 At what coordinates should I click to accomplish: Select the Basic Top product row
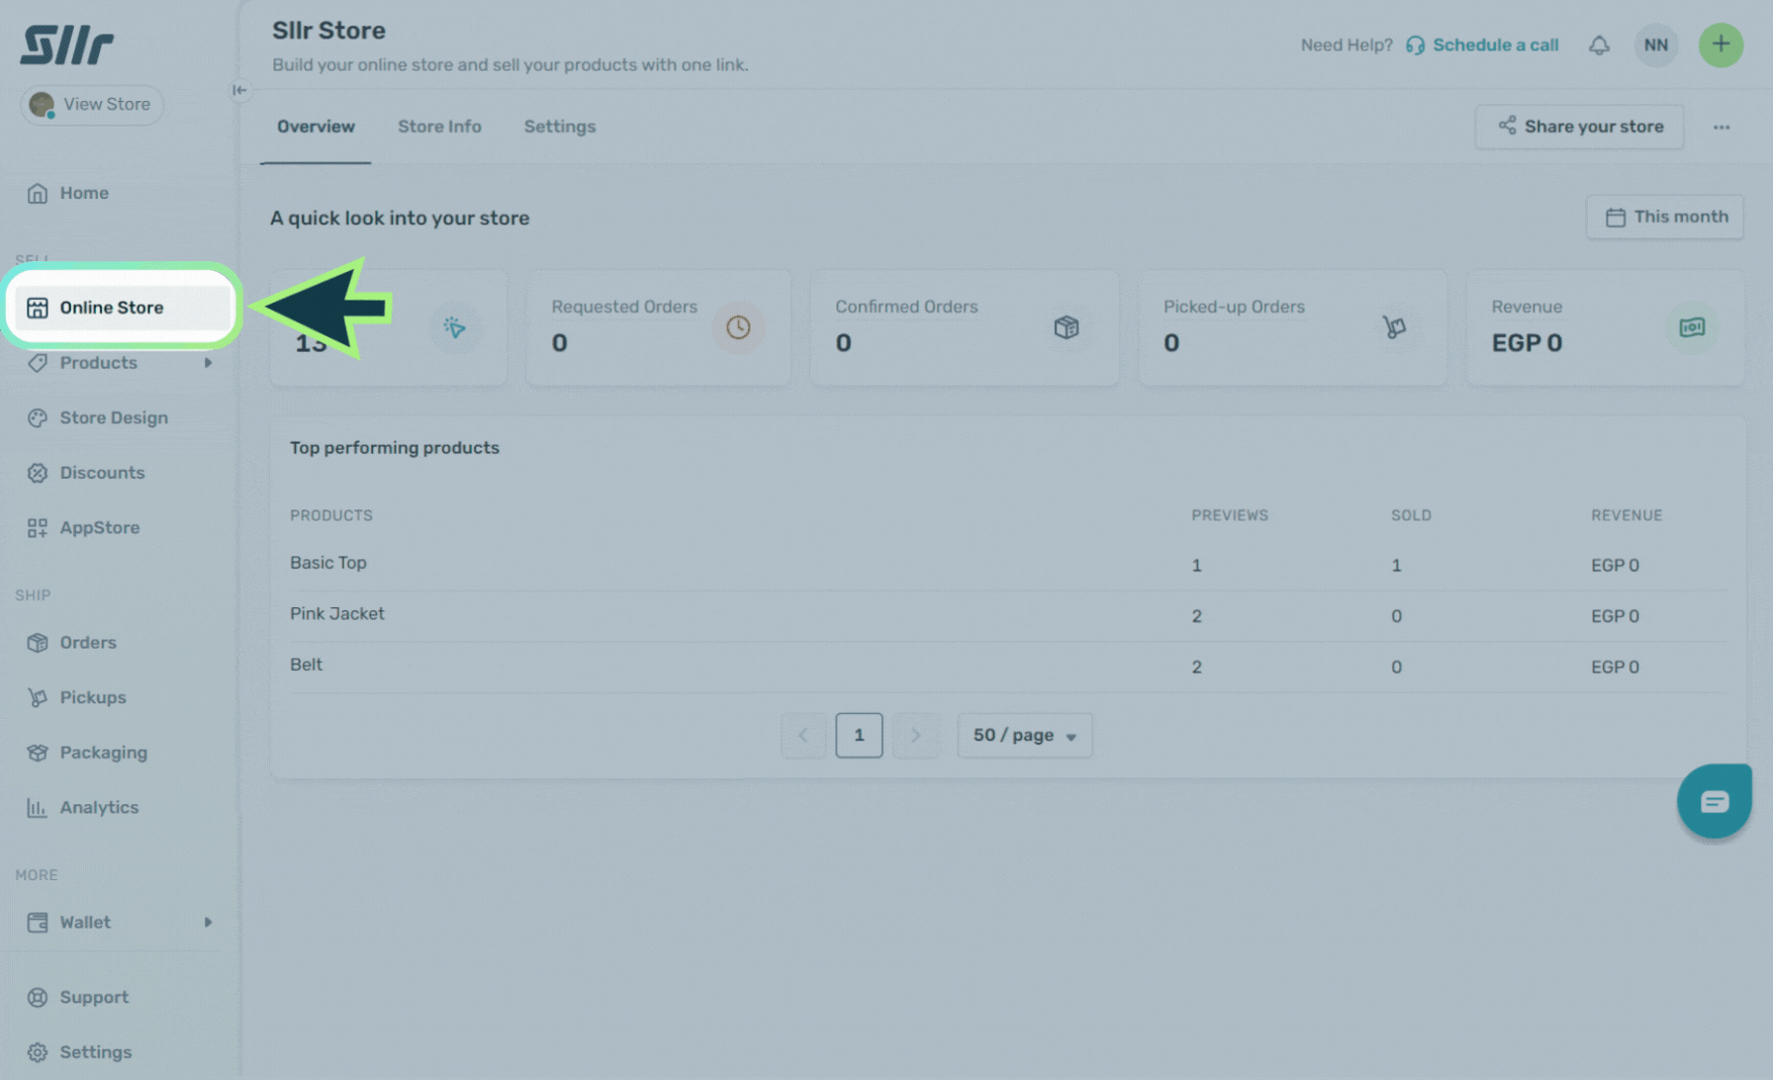coord(1009,565)
